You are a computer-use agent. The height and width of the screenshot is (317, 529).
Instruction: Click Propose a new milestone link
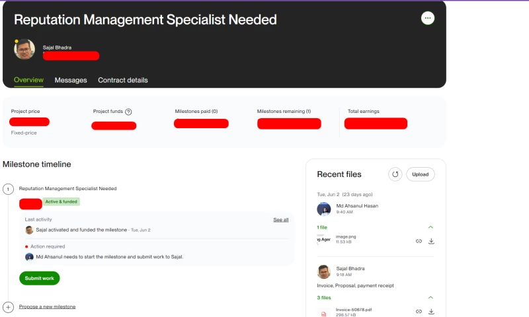(x=47, y=306)
